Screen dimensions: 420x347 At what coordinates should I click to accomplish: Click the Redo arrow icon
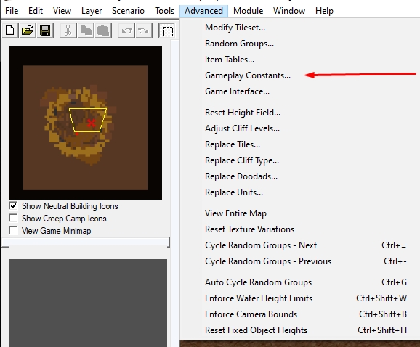pyautogui.click(x=144, y=30)
